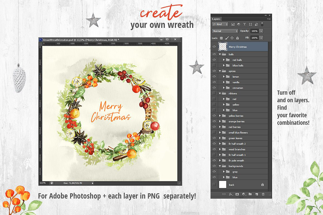The height and width of the screenshot is (215, 323).
Task: Filter layers by type (T) icon
Action: (x=244, y=25)
